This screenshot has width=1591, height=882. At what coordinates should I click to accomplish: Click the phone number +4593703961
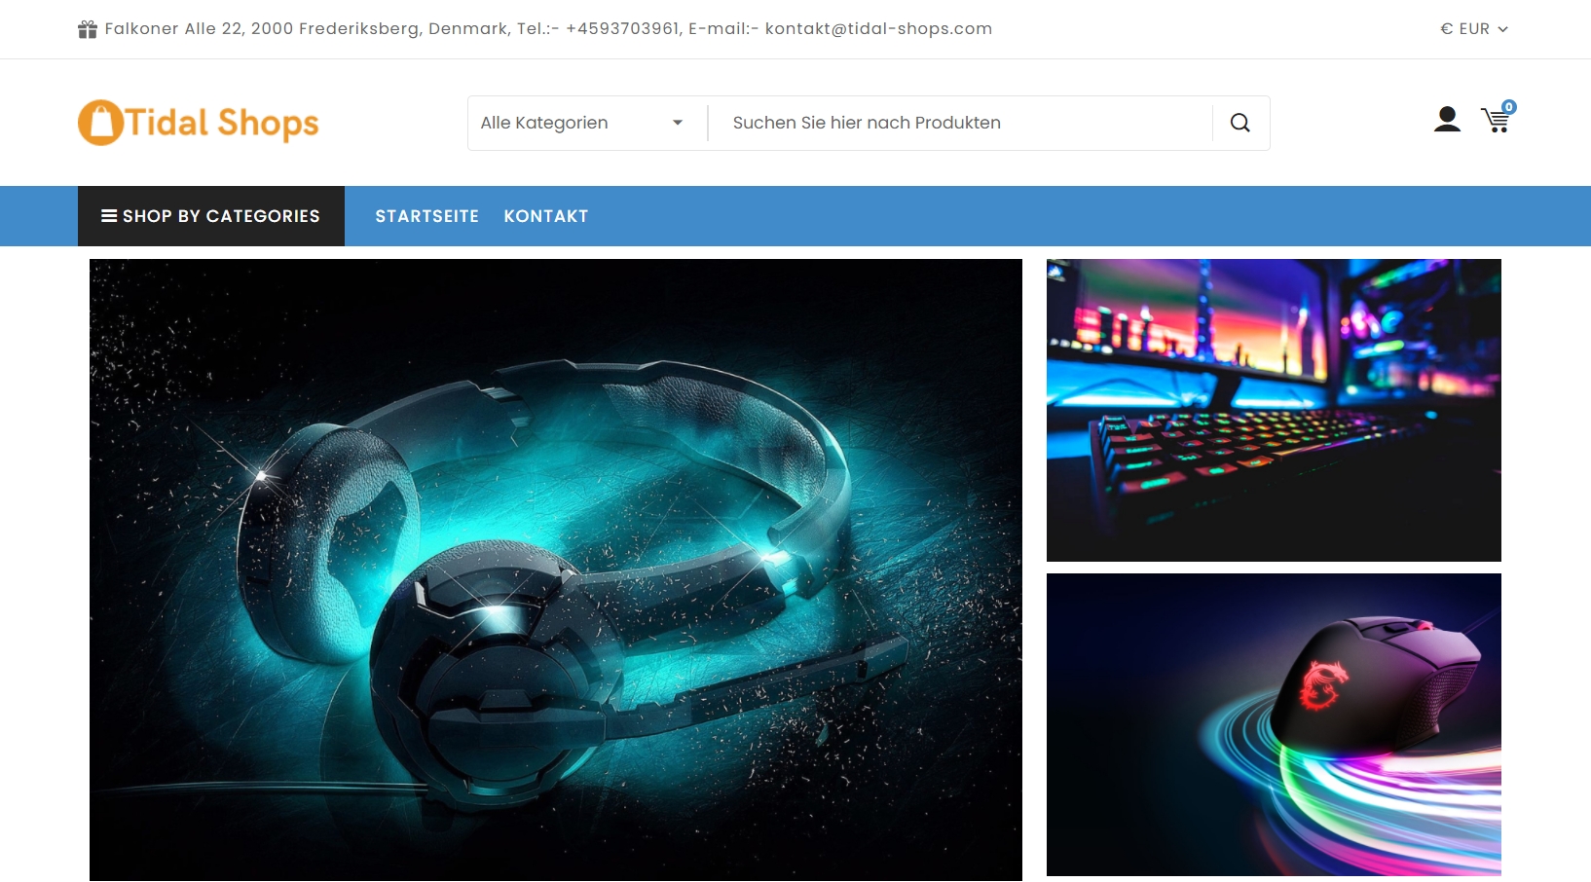(x=622, y=29)
